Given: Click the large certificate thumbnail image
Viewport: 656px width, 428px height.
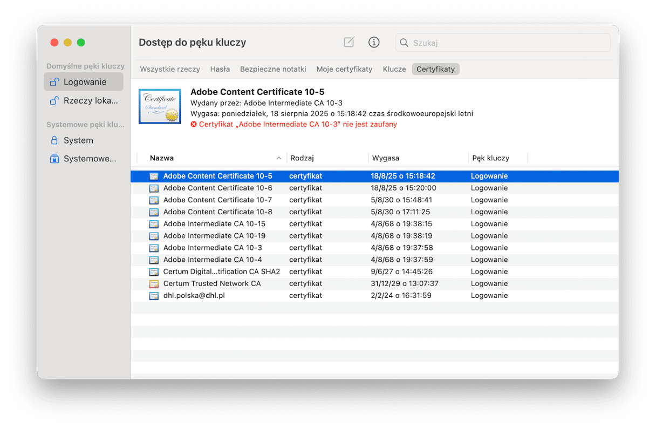Looking at the screenshot, I should tap(160, 107).
